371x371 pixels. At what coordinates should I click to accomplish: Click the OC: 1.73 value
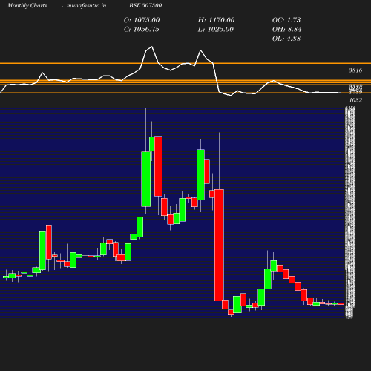point(286,20)
